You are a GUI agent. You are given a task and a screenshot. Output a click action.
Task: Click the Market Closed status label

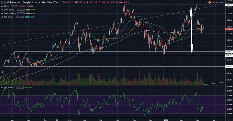[x=218, y=2]
